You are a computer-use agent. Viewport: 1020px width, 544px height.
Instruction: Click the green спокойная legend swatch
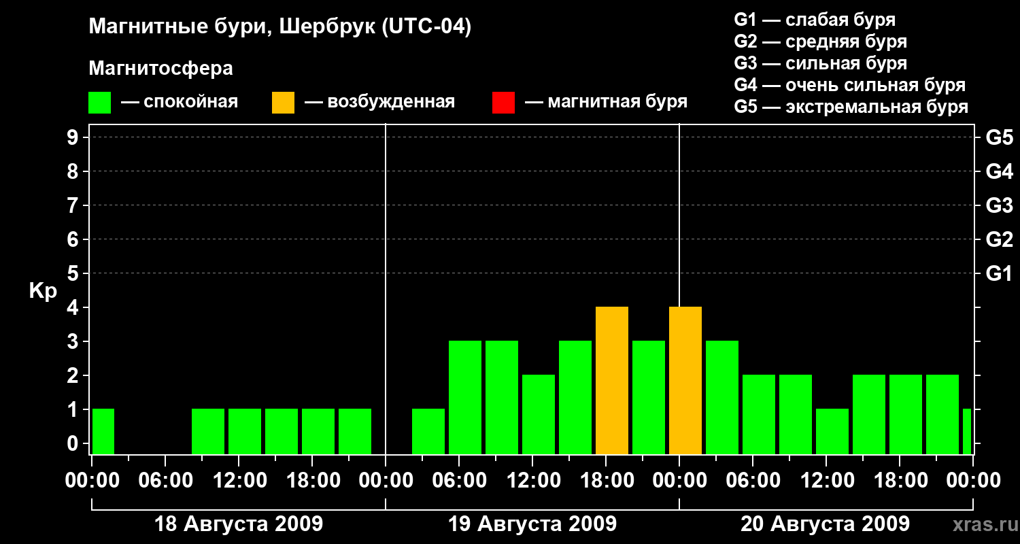pos(99,103)
